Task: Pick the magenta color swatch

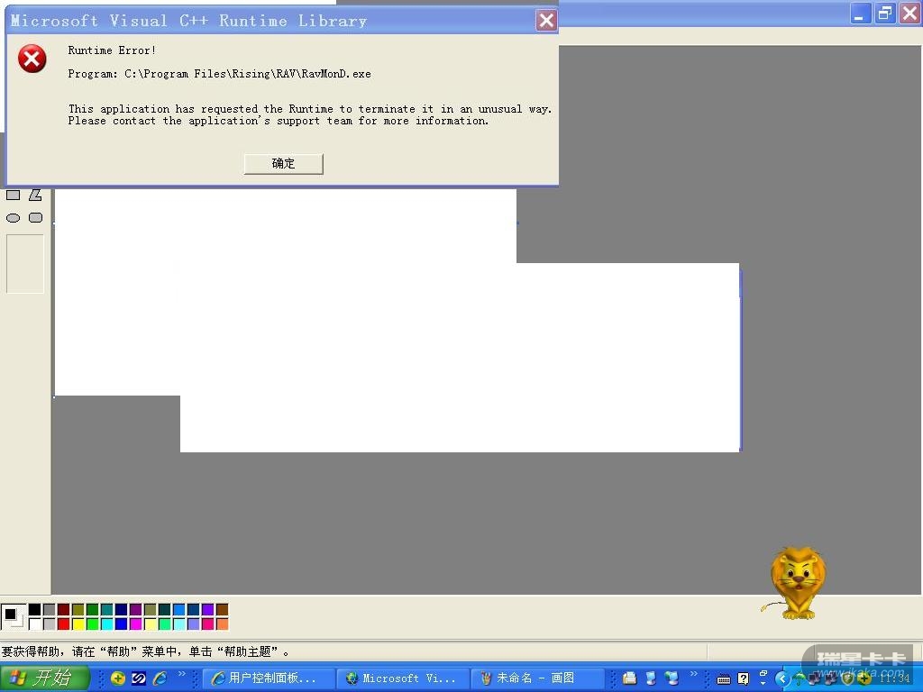Action: pos(135,624)
